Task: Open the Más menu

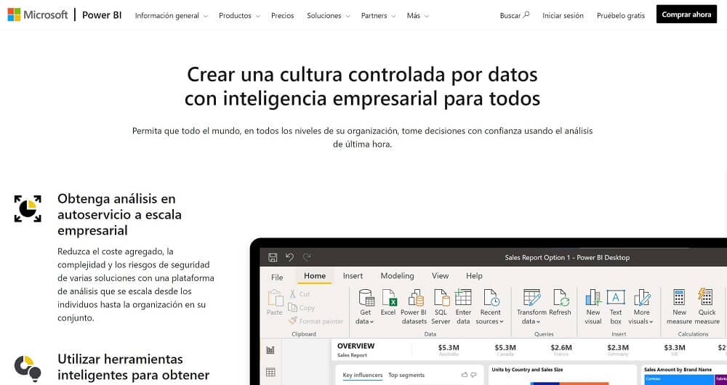Action: pyautogui.click(x=418, y=16)
